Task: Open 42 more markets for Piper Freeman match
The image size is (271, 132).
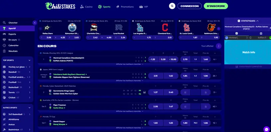Action: (214, 107)
